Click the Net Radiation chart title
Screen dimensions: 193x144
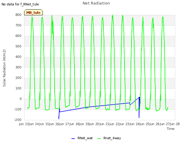(x=96, y=3)
